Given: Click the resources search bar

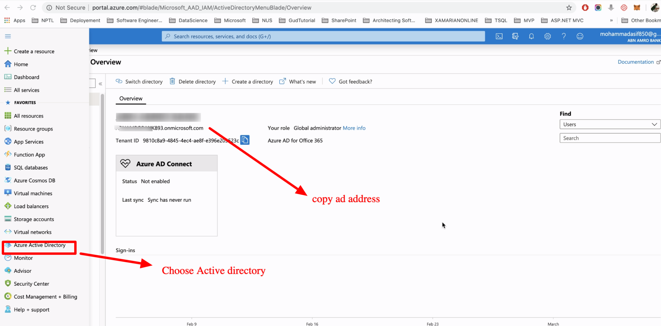Looking at the screenshot, I should pyautogui.click(x=323, y=36).
